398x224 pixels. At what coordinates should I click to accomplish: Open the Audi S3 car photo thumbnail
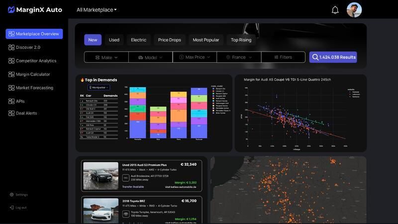[101, 176]
